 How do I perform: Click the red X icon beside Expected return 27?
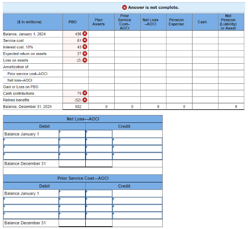click(x=85, y=54)
